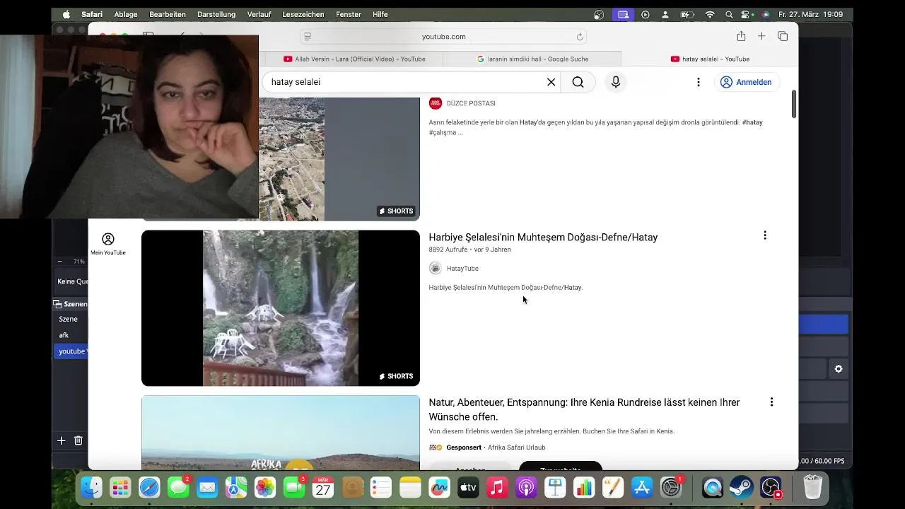Open the Mein YouTube sidebar icon
The image size is (905, 509).
pyautogui.click(x=108, y=244)
